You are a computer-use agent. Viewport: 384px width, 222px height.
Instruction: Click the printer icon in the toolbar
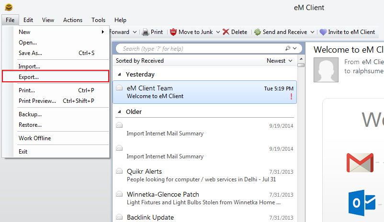tap(146, 32)
